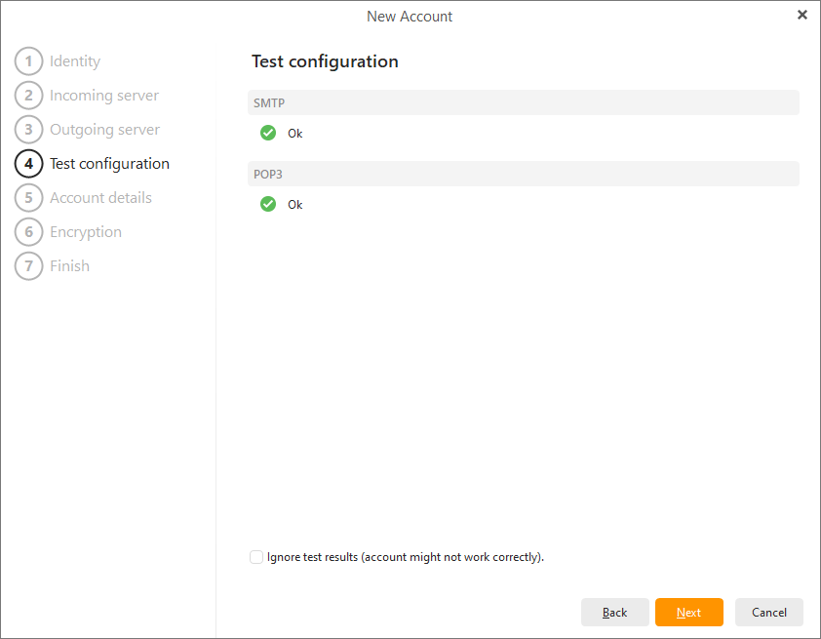Click the green POP3 Ok checkmark icon
The width and height of the screenshot is (821, 639).
[x=268, y=204]
